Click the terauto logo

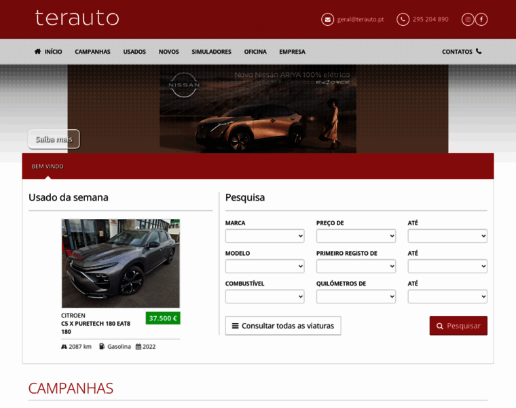pyautogui.click(x=77, y=18)
